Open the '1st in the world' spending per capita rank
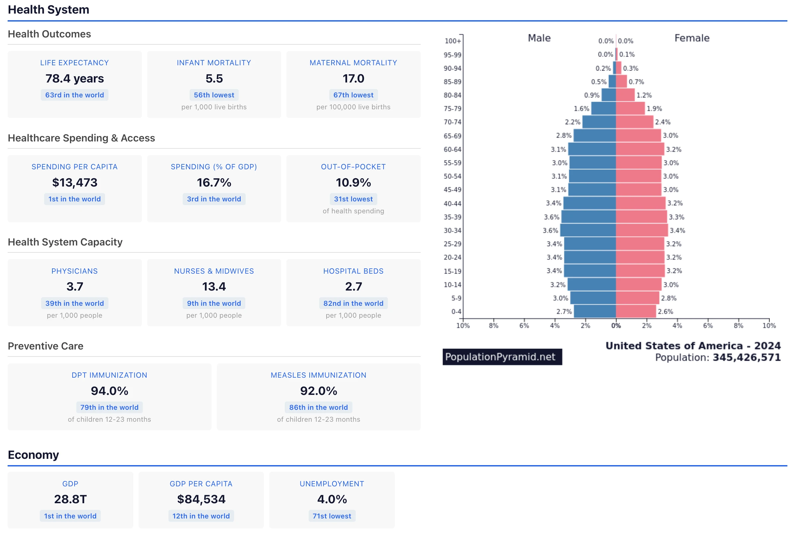797x538 pixels. [74, 199]
